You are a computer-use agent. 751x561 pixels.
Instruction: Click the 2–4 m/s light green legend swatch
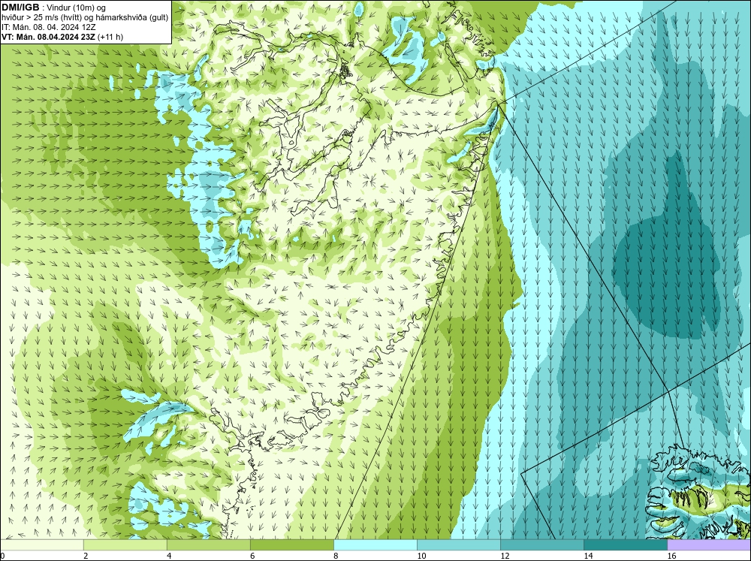(125, 545)
